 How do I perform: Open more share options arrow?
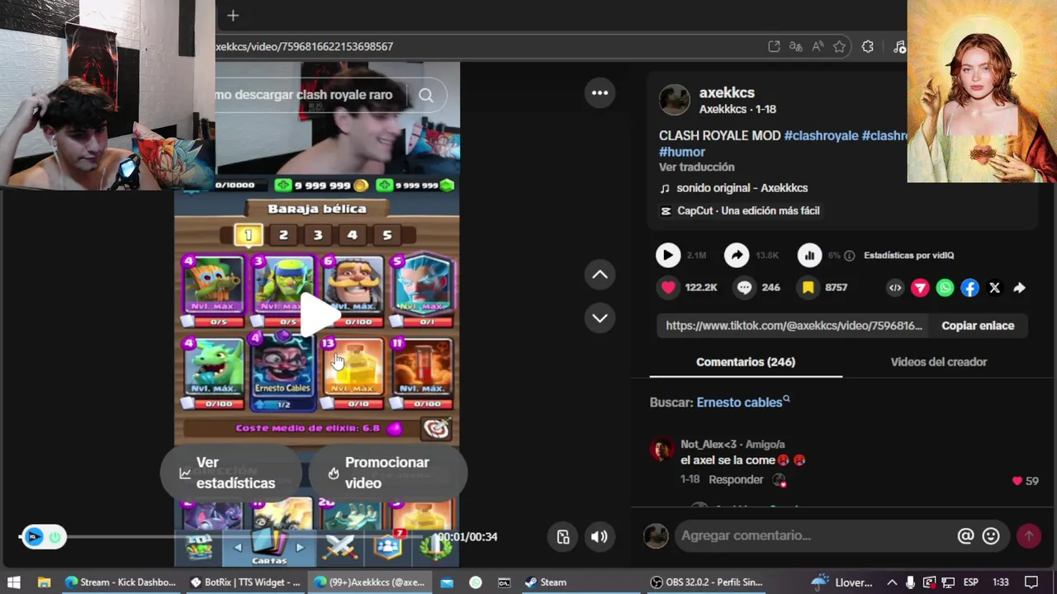coord(1020,288)
